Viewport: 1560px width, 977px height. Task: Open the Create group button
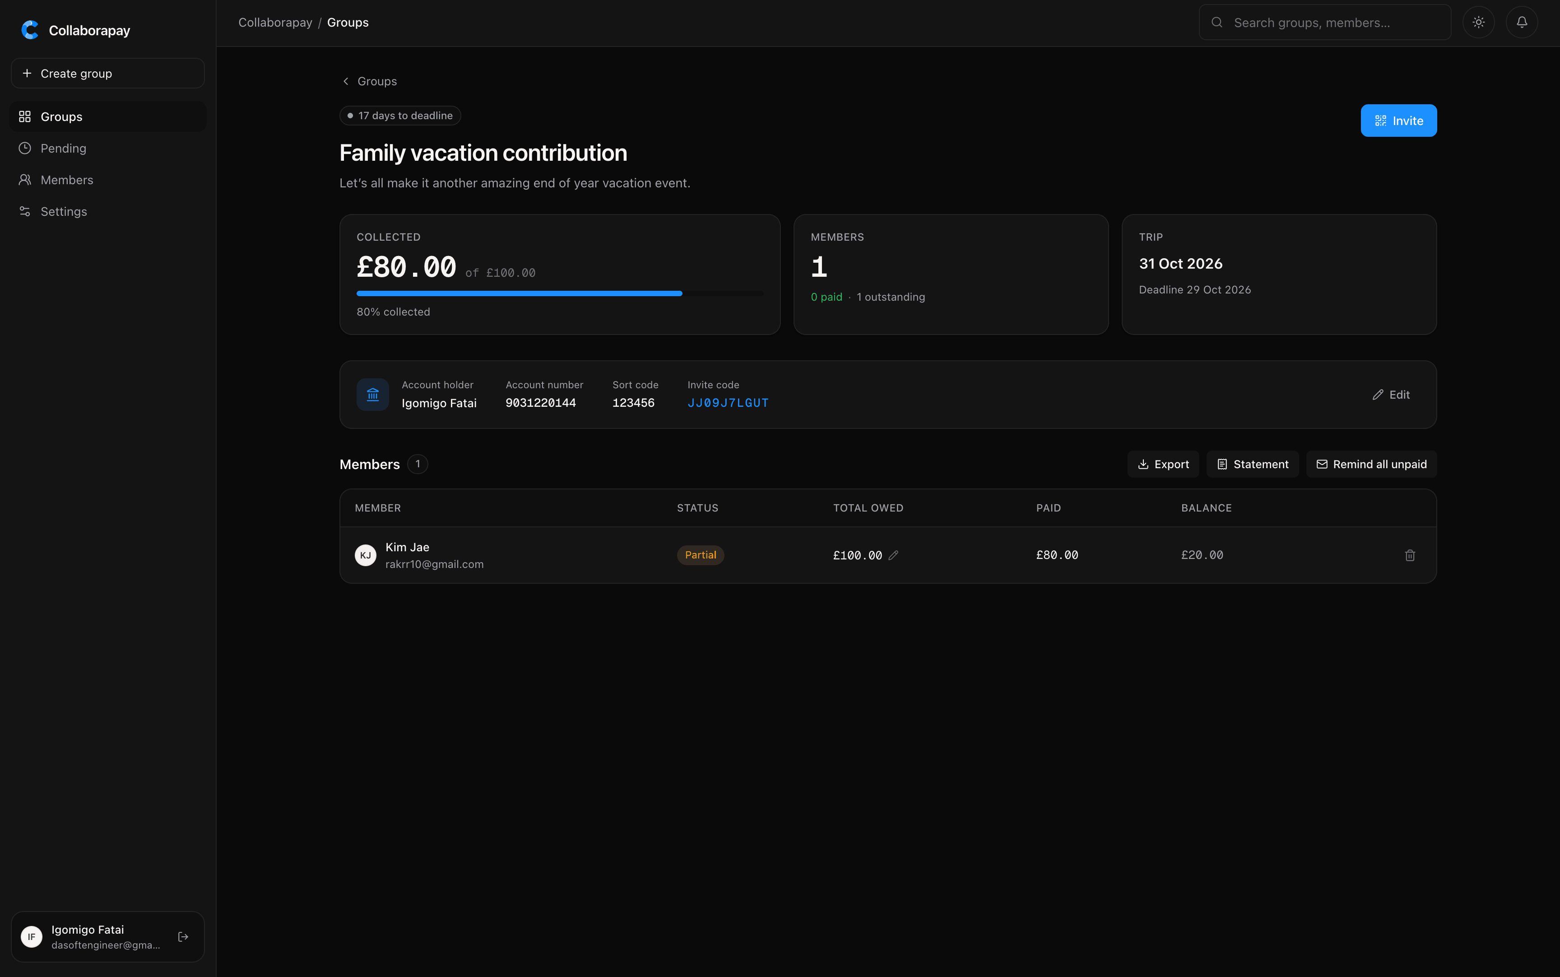pos(108,74)
